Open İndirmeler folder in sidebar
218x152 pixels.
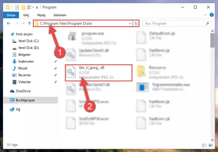click(26, 61)
